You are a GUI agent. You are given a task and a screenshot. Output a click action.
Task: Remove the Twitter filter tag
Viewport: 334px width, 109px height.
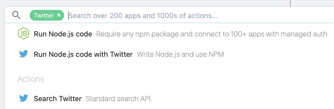pyautogui.click(x=59, y=15)
